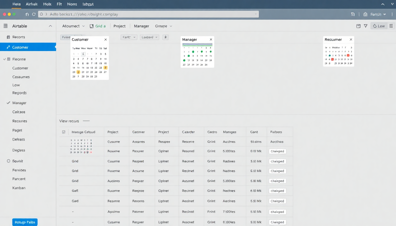Click the blue Rollupp Pallas button
Viewport: 396px width, 226px height.
tap(25, 222)
